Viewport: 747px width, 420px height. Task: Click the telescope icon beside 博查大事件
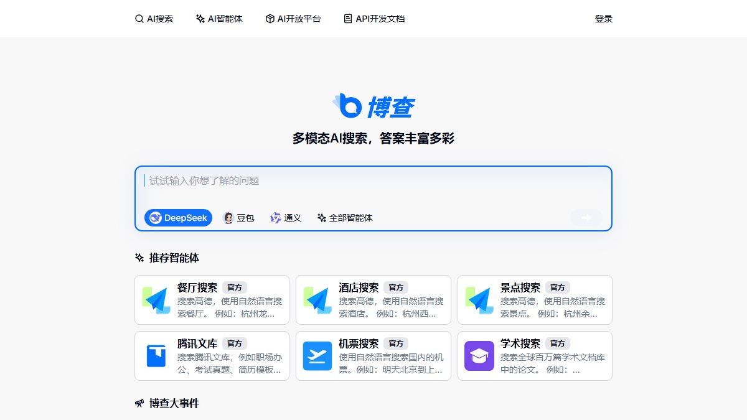(139, 403)
